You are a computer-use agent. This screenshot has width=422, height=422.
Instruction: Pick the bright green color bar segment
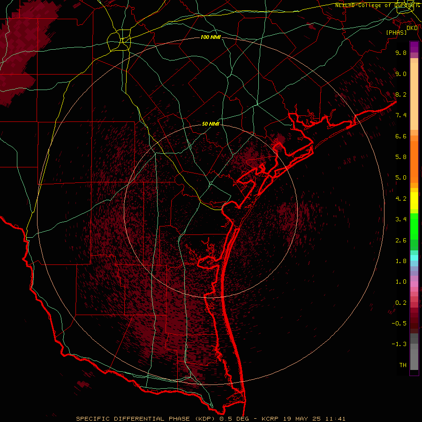point(414,226)
